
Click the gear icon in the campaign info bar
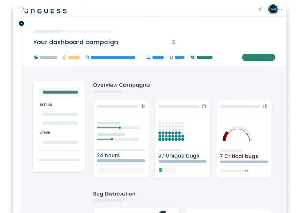click(36, 57)
